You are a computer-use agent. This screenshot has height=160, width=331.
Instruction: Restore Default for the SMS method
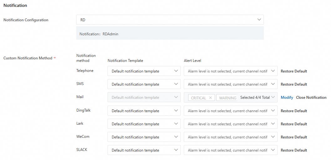pyautogui.click(x=294, y=84)
